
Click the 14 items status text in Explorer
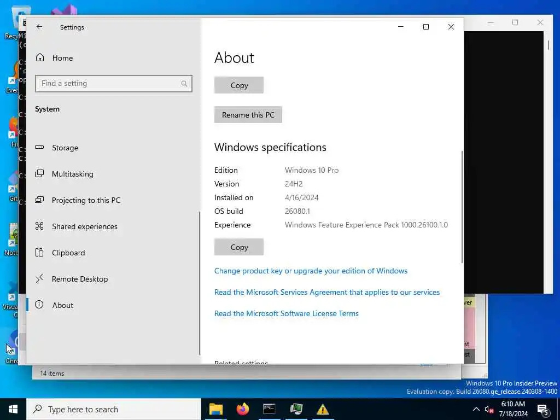pyautogui.click(x=52, y=373)
